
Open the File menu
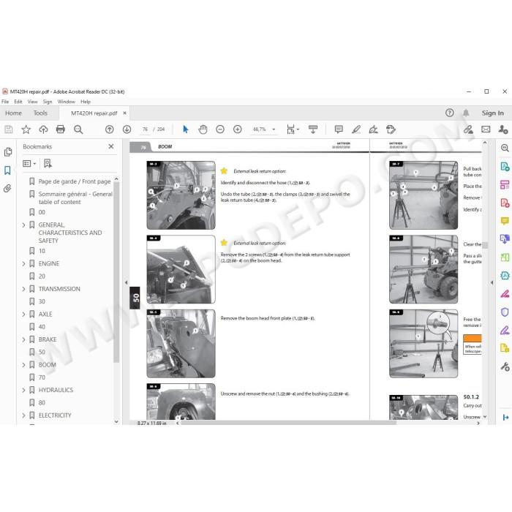pos(5,102)
